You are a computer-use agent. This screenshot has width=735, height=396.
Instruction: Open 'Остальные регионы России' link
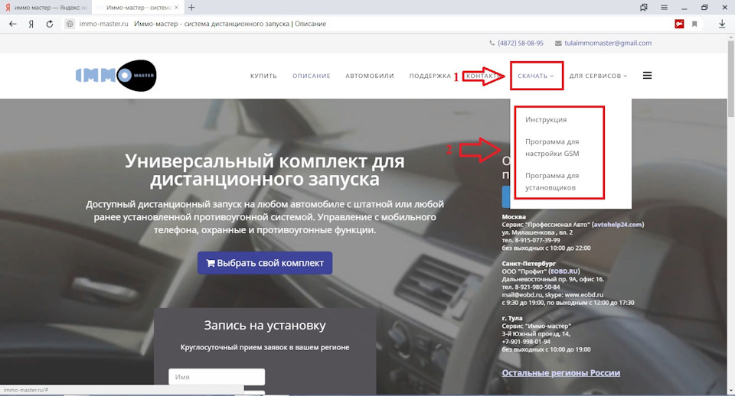coord(560,373)
